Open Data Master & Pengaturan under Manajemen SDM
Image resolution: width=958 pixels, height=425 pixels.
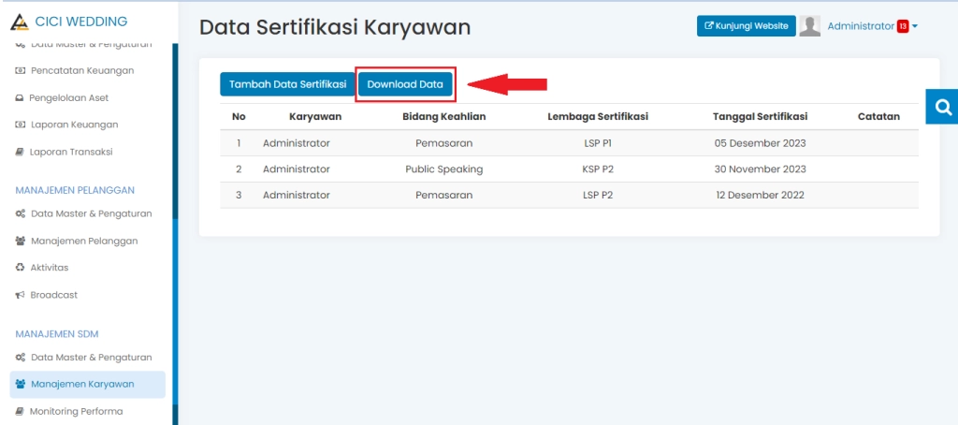[91, 357]
